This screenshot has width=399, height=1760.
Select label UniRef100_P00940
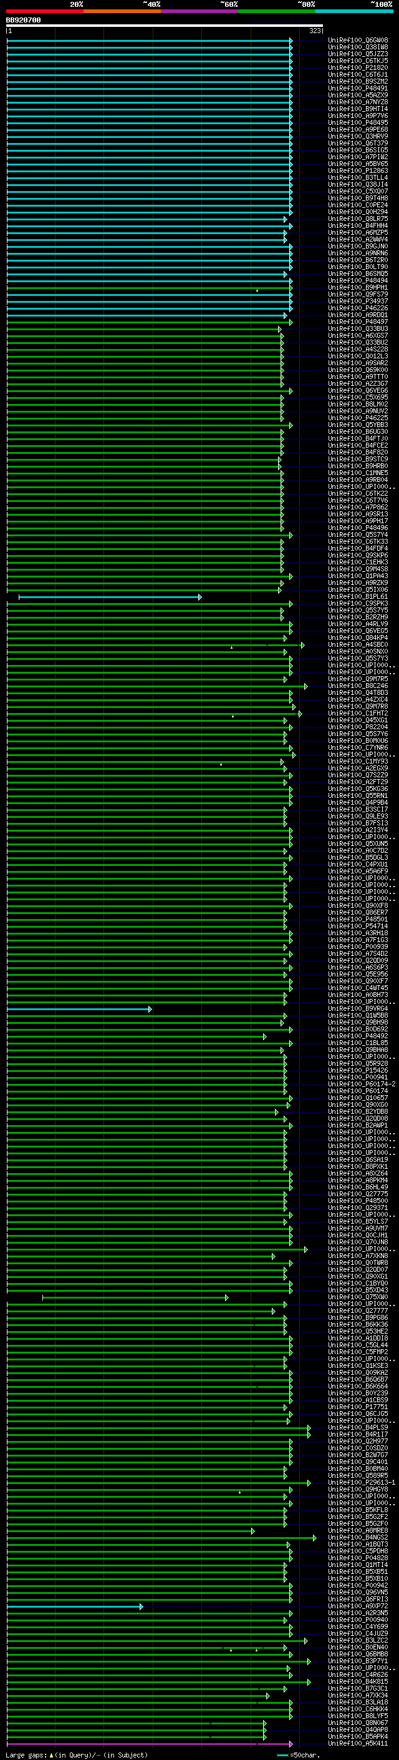[358, 1620]
